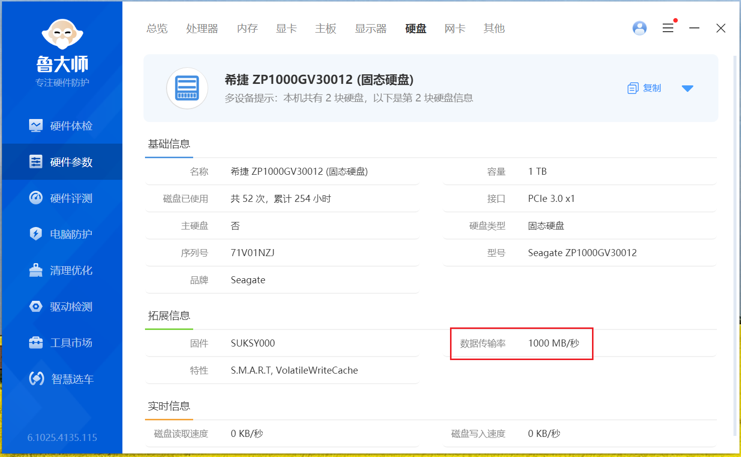
Task: Click the 固件 label
Action: [x=199, y=344]
